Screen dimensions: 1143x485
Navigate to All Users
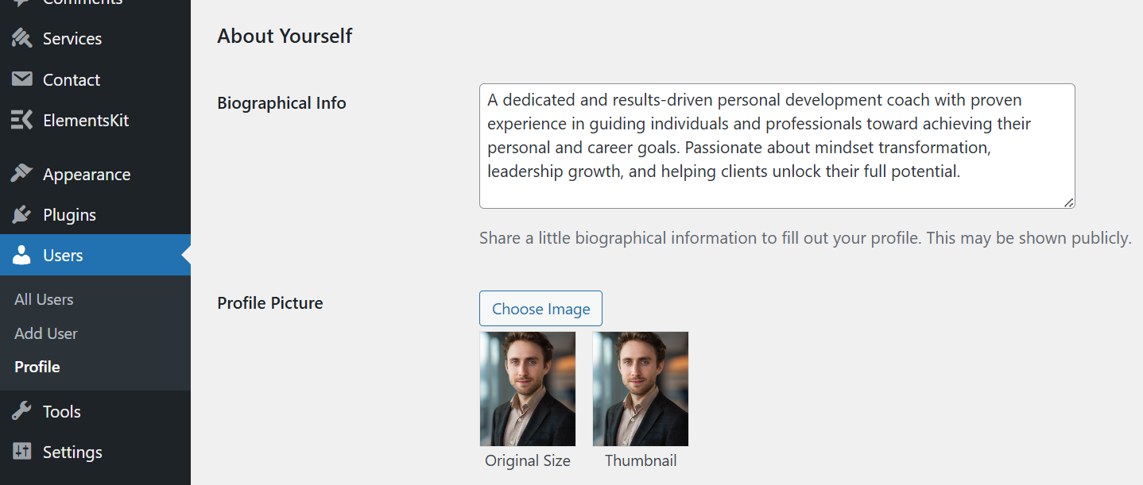tap(44, 299)
